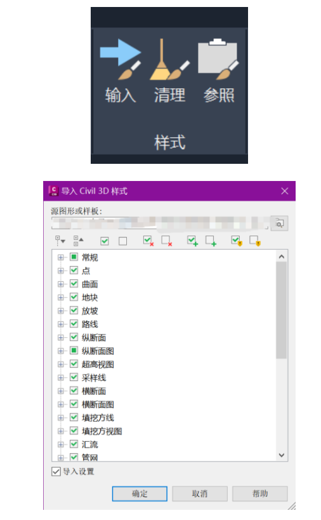Click the 参照 (Reference) styles clipboard icon
321x520 pixels.
tap(218, 60)
